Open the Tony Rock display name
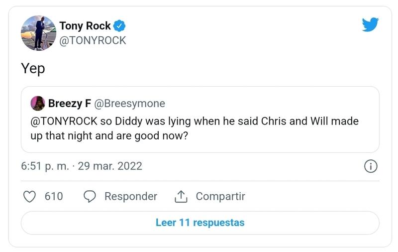Screen dimensions: 398x252 click(85, 26)
